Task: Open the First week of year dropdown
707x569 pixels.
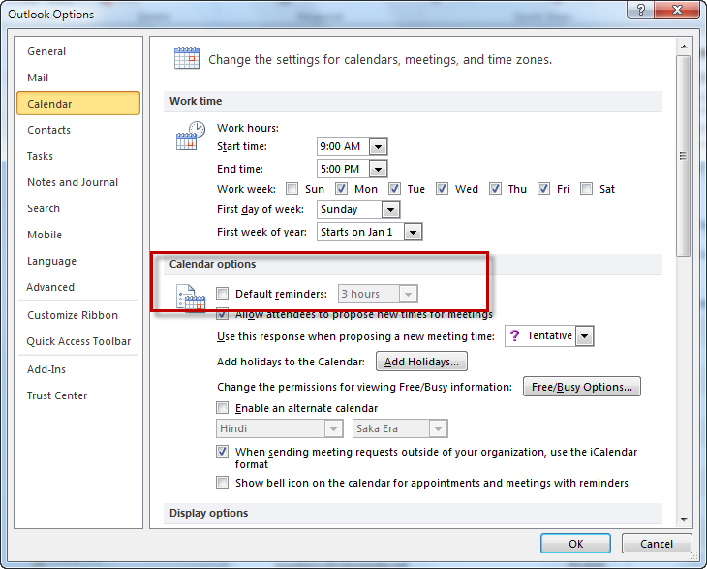Action: click(414, 232)
